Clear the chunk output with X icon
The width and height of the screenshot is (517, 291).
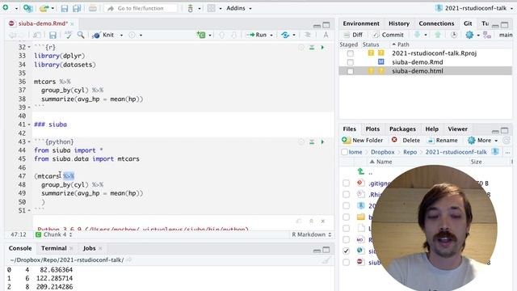(x=323, y=221)
